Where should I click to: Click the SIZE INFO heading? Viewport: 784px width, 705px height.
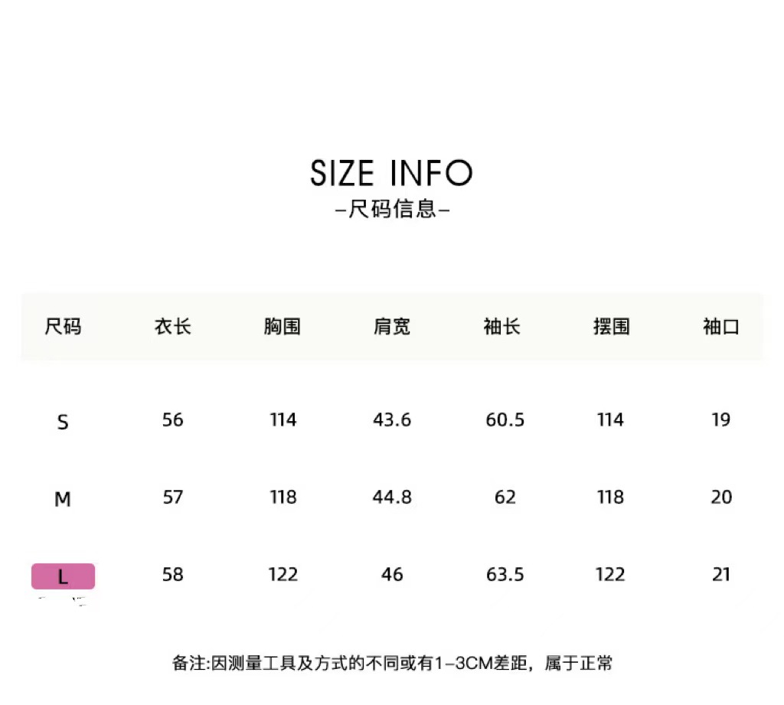391,174
